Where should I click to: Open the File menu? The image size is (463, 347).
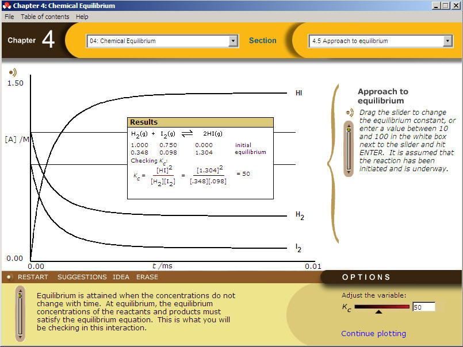coord(9,17)
